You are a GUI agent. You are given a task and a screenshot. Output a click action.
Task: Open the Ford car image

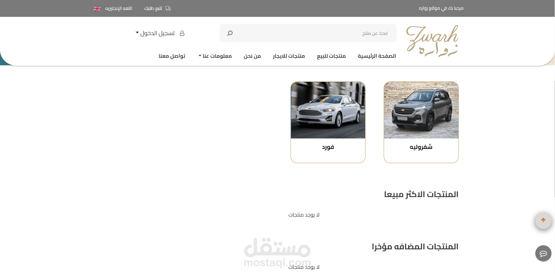click(x=328, y=110)
